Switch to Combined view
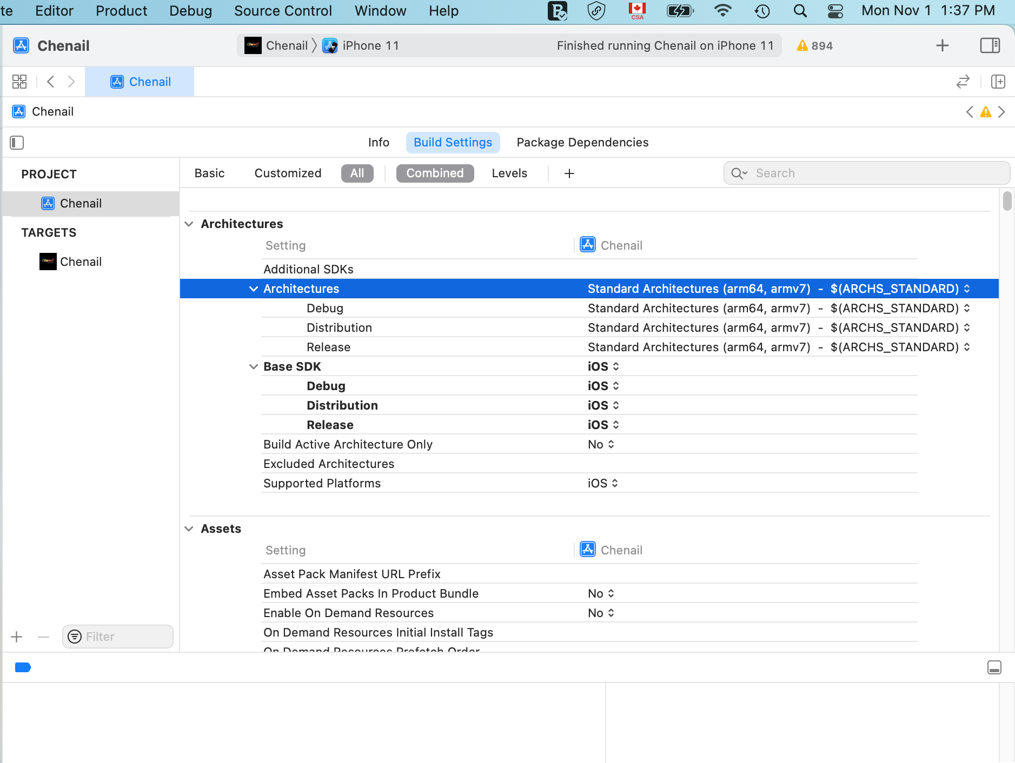 click(x=435, y=173)
